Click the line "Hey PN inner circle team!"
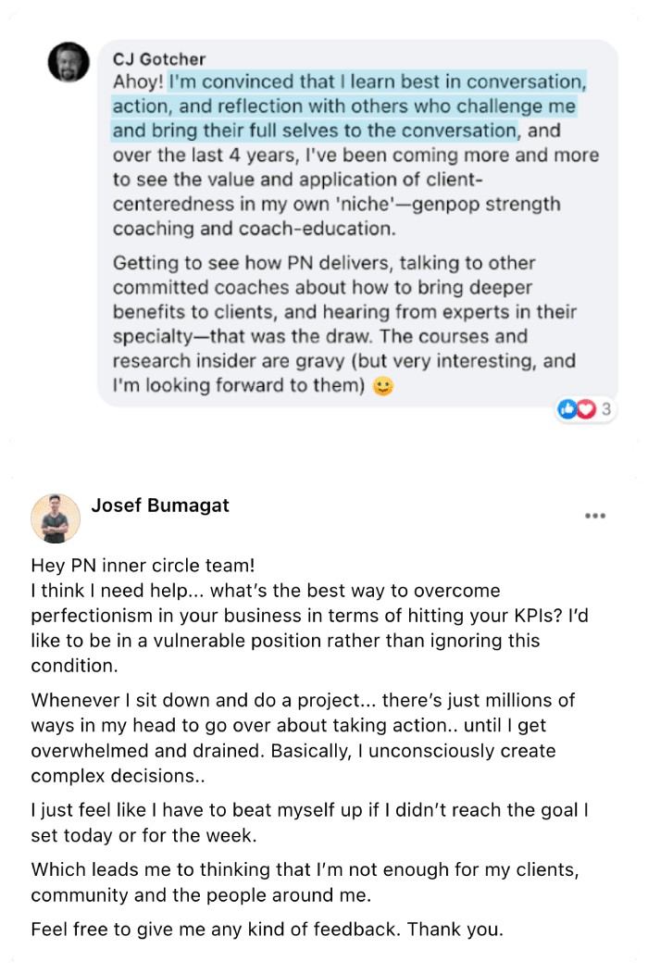This screenshot has width=648, height=974. (143, 566)
